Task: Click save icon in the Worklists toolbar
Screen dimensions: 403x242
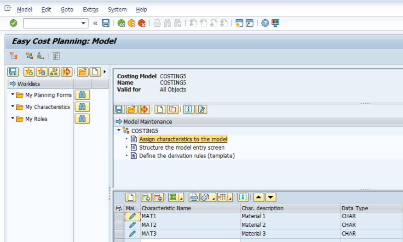Action: pyautogui.click(x=13, y=72)
